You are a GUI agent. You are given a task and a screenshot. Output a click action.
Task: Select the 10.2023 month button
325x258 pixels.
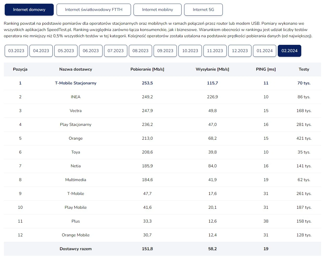[190, 51]
